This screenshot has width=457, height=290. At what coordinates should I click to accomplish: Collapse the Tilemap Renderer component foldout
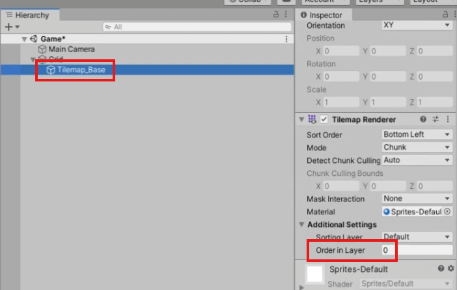coord(301,119)
